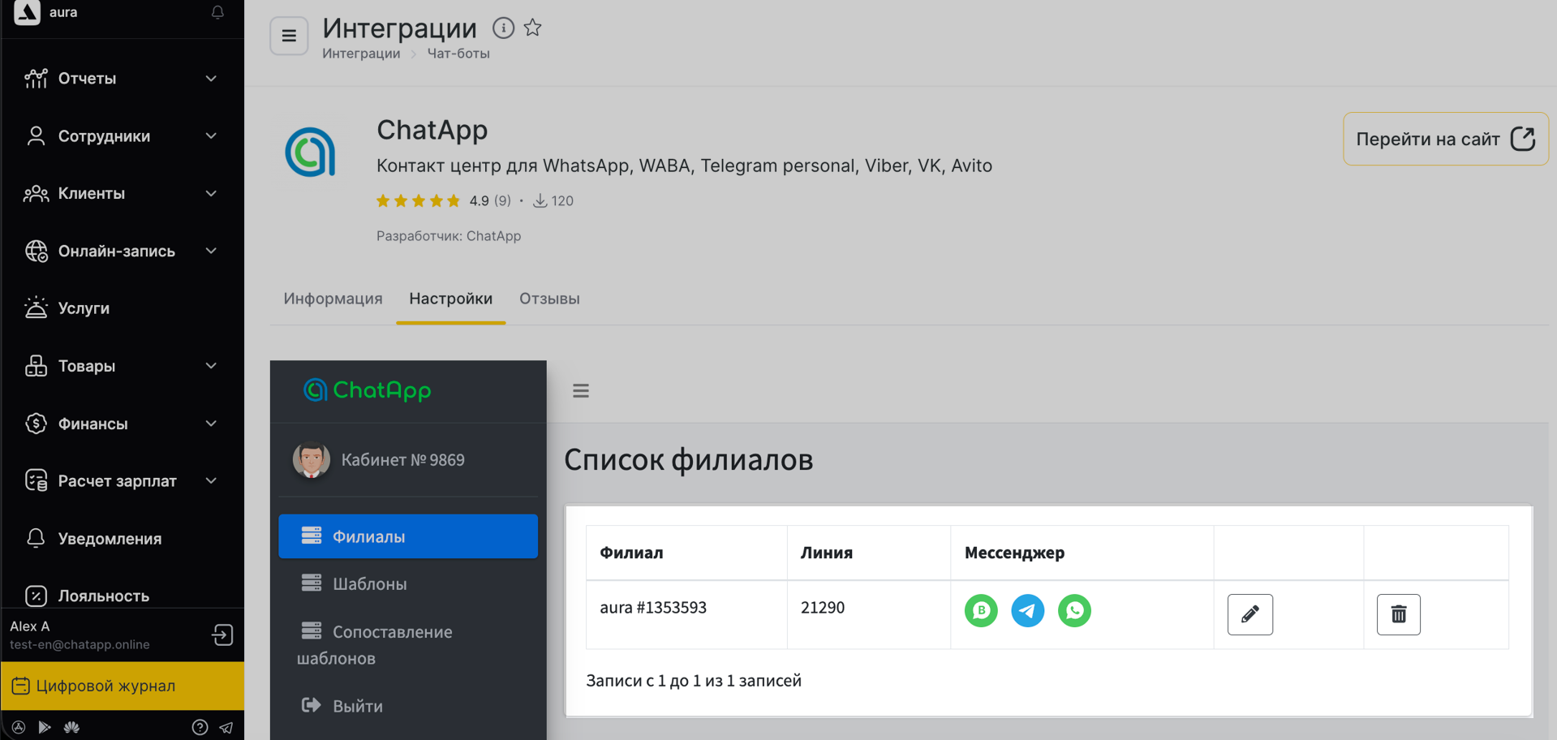Expand the Финансы menu section
Screen dimensions: 1557x740
tap(122, 424)
